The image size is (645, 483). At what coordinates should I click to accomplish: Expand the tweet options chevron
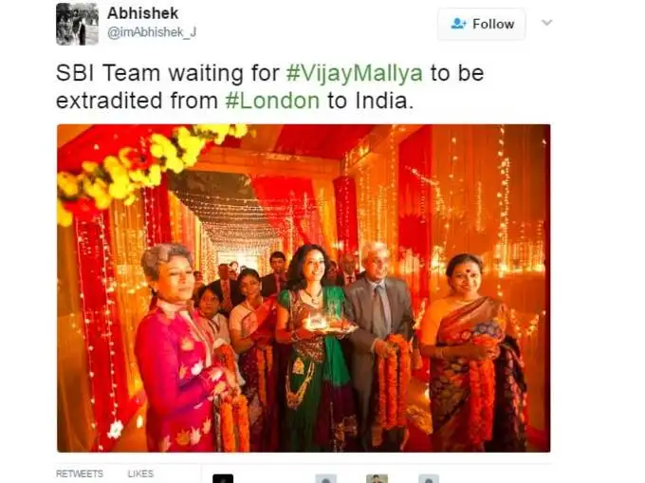tap(546, 23)
